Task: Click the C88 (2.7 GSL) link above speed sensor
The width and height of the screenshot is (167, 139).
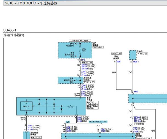Action: 83,94
